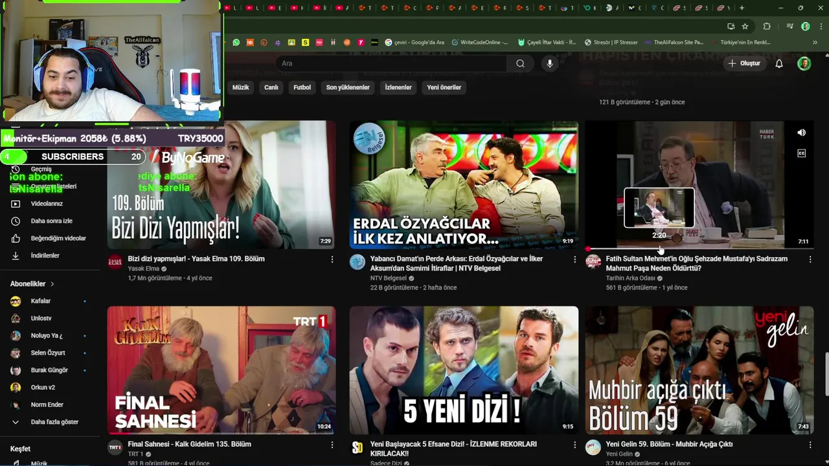Open TRT 1 channel avatar
Viewport: 829px width, 466px height.
115,447
